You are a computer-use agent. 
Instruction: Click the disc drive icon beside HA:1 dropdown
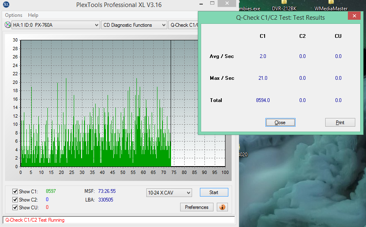coord(8,25)
